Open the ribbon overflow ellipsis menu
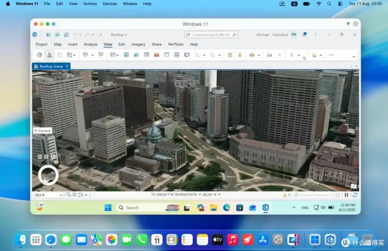The width and height of the screenshot is (388, 251). 331,55
